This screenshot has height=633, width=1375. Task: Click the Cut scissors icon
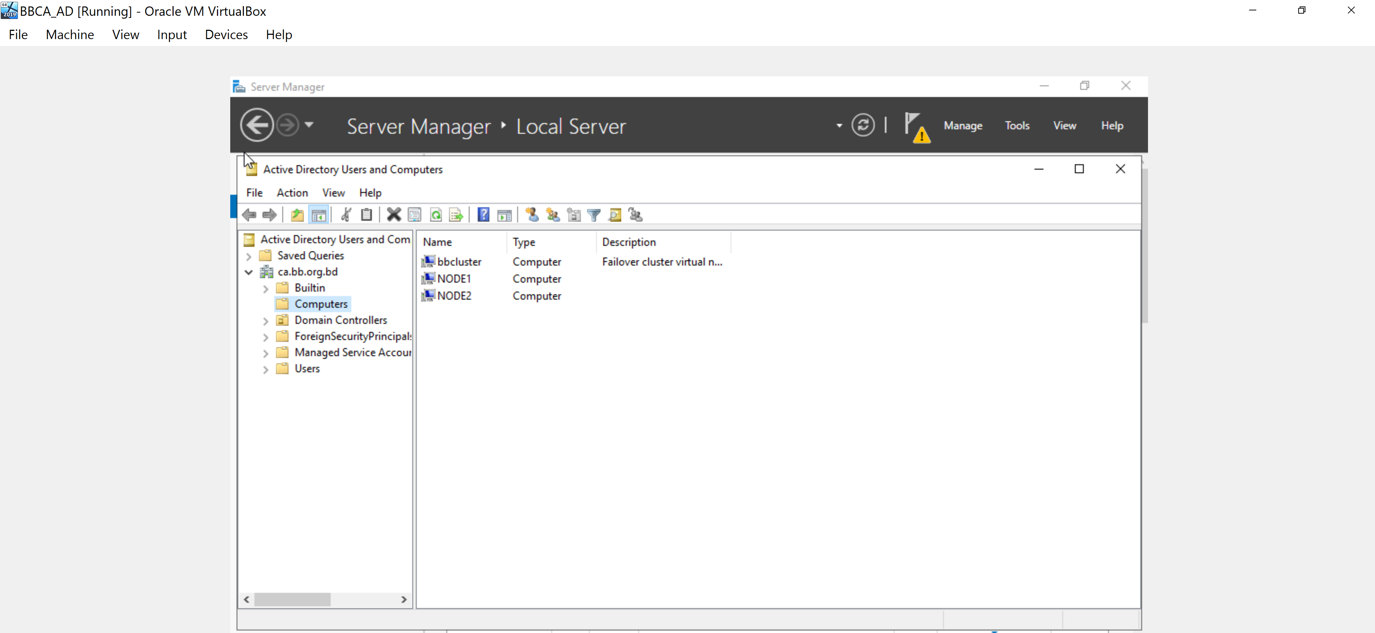[x=346, y=215]
